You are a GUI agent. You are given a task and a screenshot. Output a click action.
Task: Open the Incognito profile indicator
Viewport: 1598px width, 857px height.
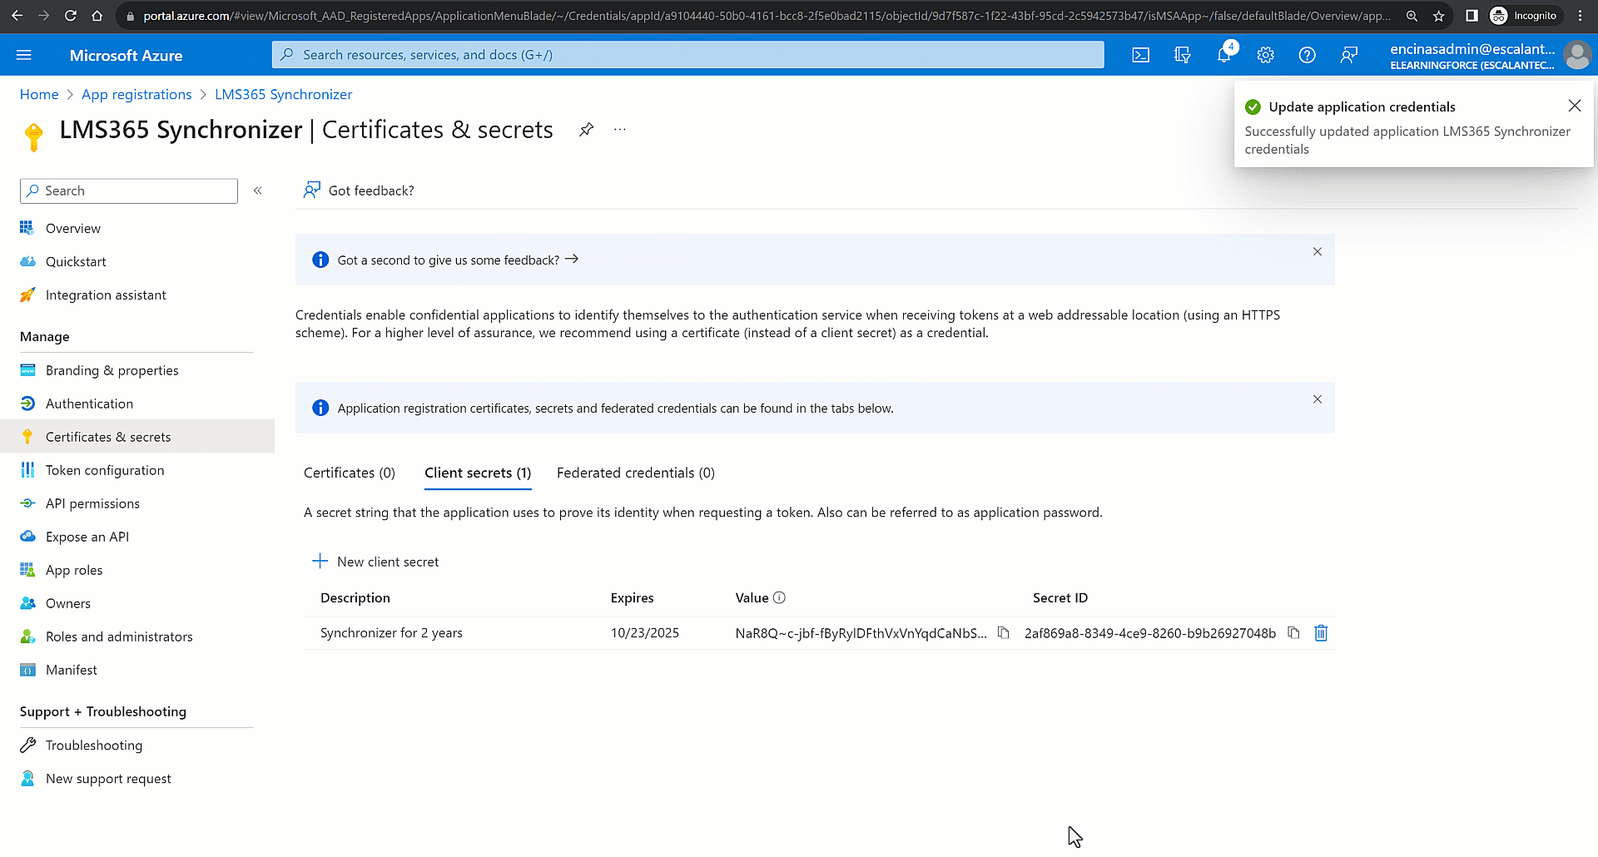(x=1523, y=16)
